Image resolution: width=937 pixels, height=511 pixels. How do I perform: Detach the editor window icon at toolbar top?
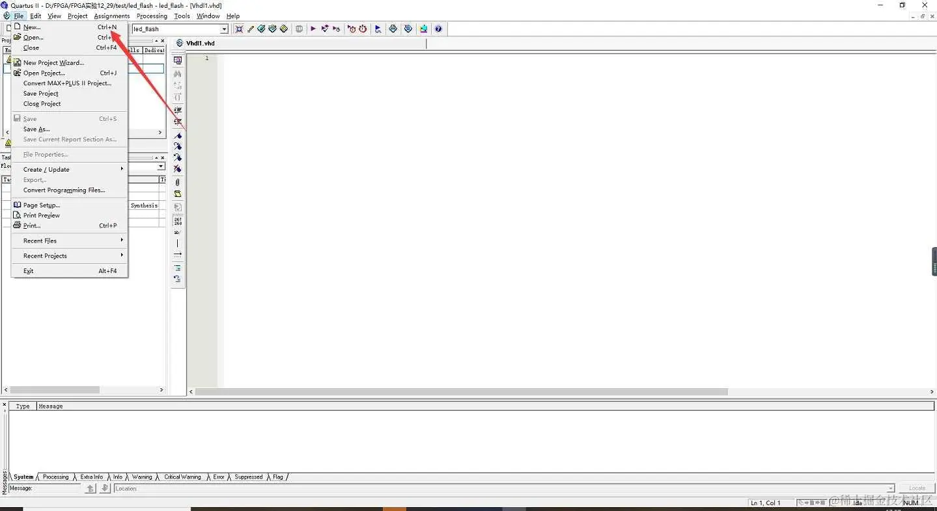pos(177,60)
